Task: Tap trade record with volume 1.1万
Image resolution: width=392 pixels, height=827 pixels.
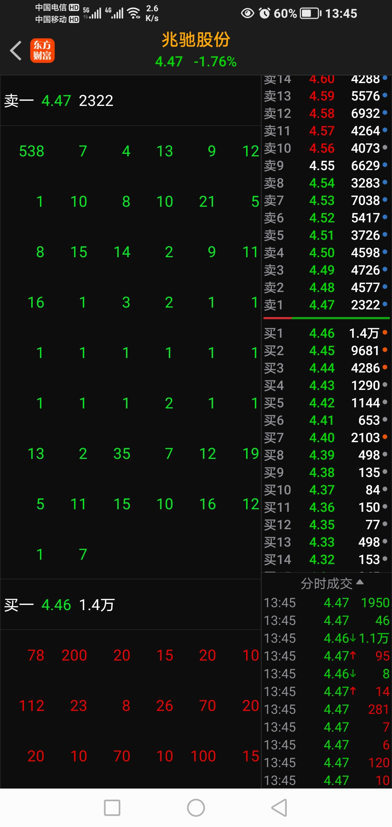Action: (x=327, y=638)
